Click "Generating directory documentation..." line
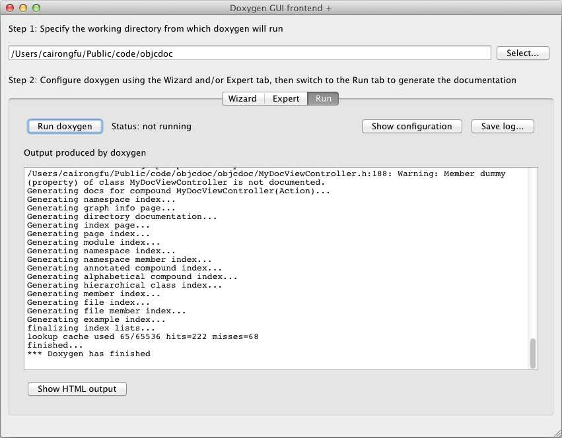The width and height of the screenshot is (562, 438). point(122,216)
